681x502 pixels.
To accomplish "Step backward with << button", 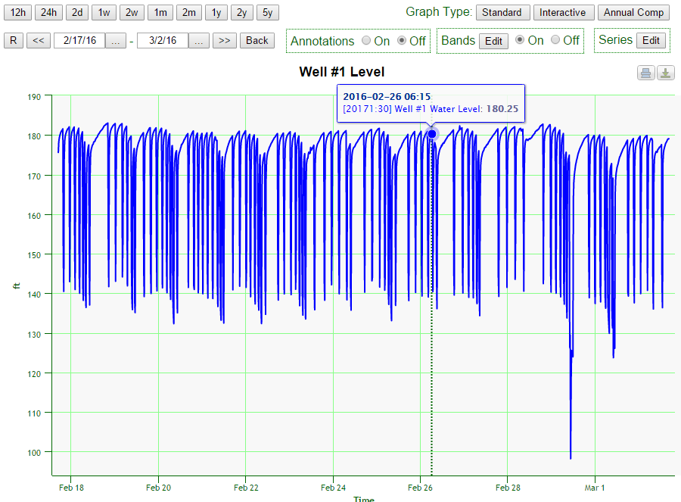I will 39,40.
